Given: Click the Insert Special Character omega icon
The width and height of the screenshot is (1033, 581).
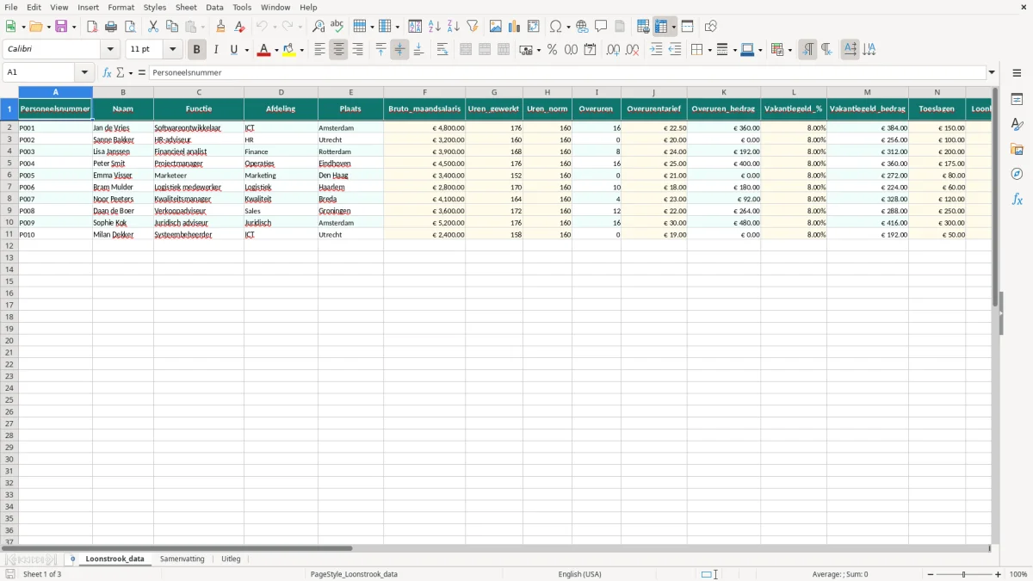Looking at the screenshot, I should pyautogui.click(x=556, y=27).
